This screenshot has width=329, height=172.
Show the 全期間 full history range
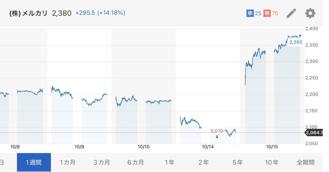click(x=305, y=162)
